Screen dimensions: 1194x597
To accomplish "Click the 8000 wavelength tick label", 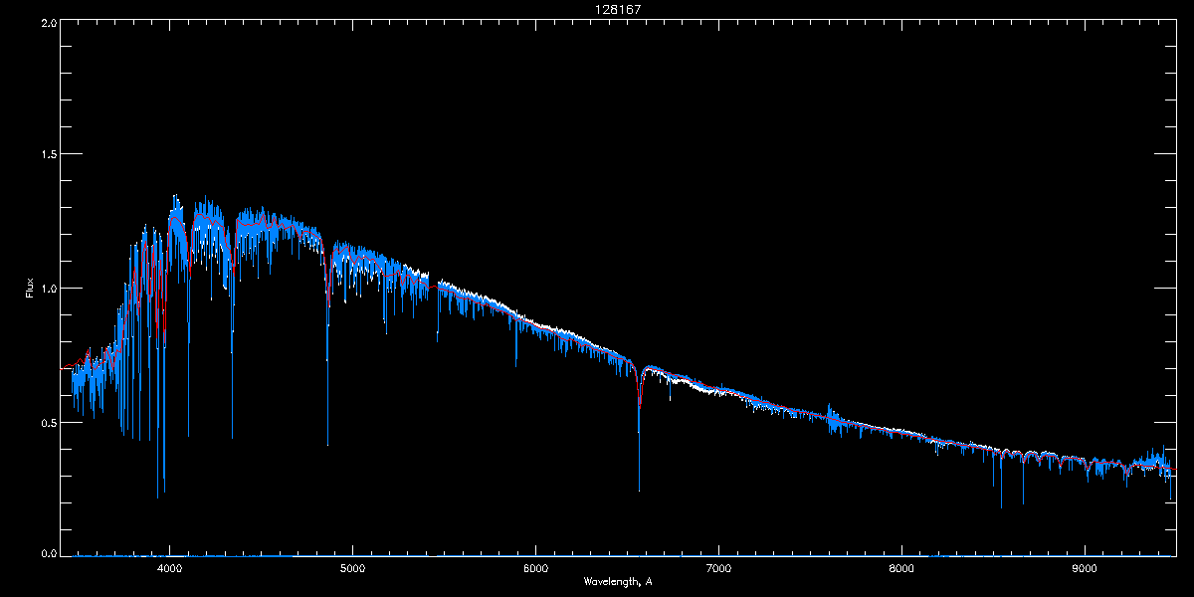I will (x=901, y=568).
